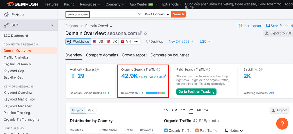The width and height of the screenshot is (293, 134).
Task: Set time range to All time
Action: pyautogui.click(x=202, y=110)
